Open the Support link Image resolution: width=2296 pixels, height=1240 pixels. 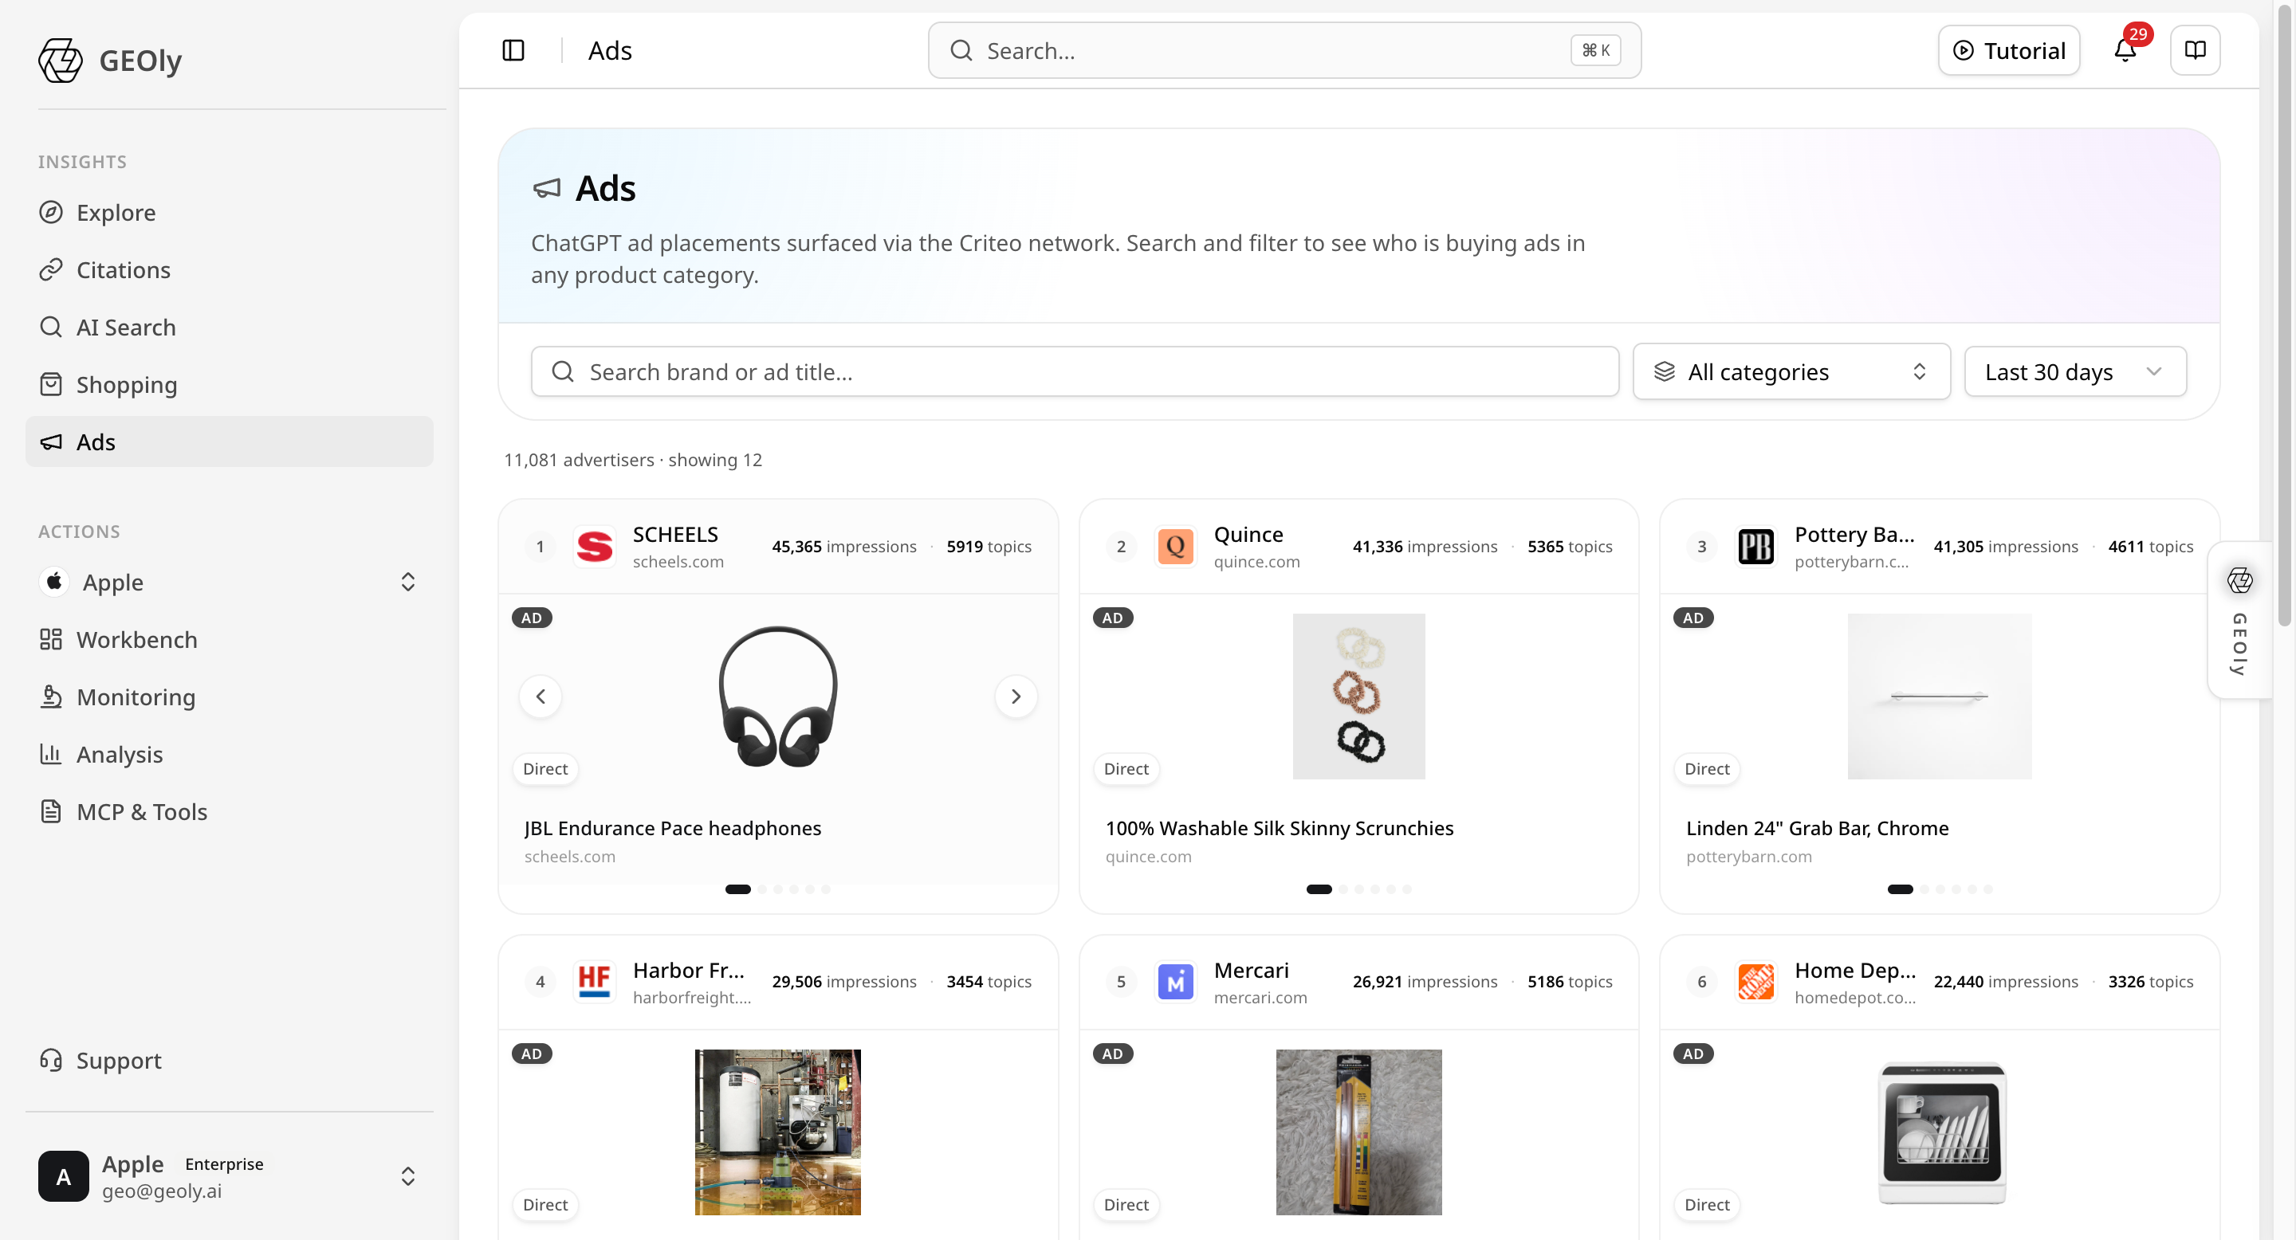[x=229, y=1060]
